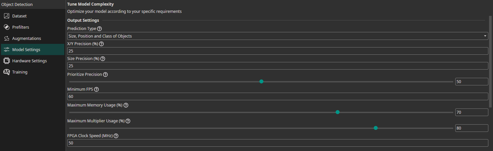Click the Tune Model Complexity heading
This screenshot has width=493, height=151.
point(90,4)
